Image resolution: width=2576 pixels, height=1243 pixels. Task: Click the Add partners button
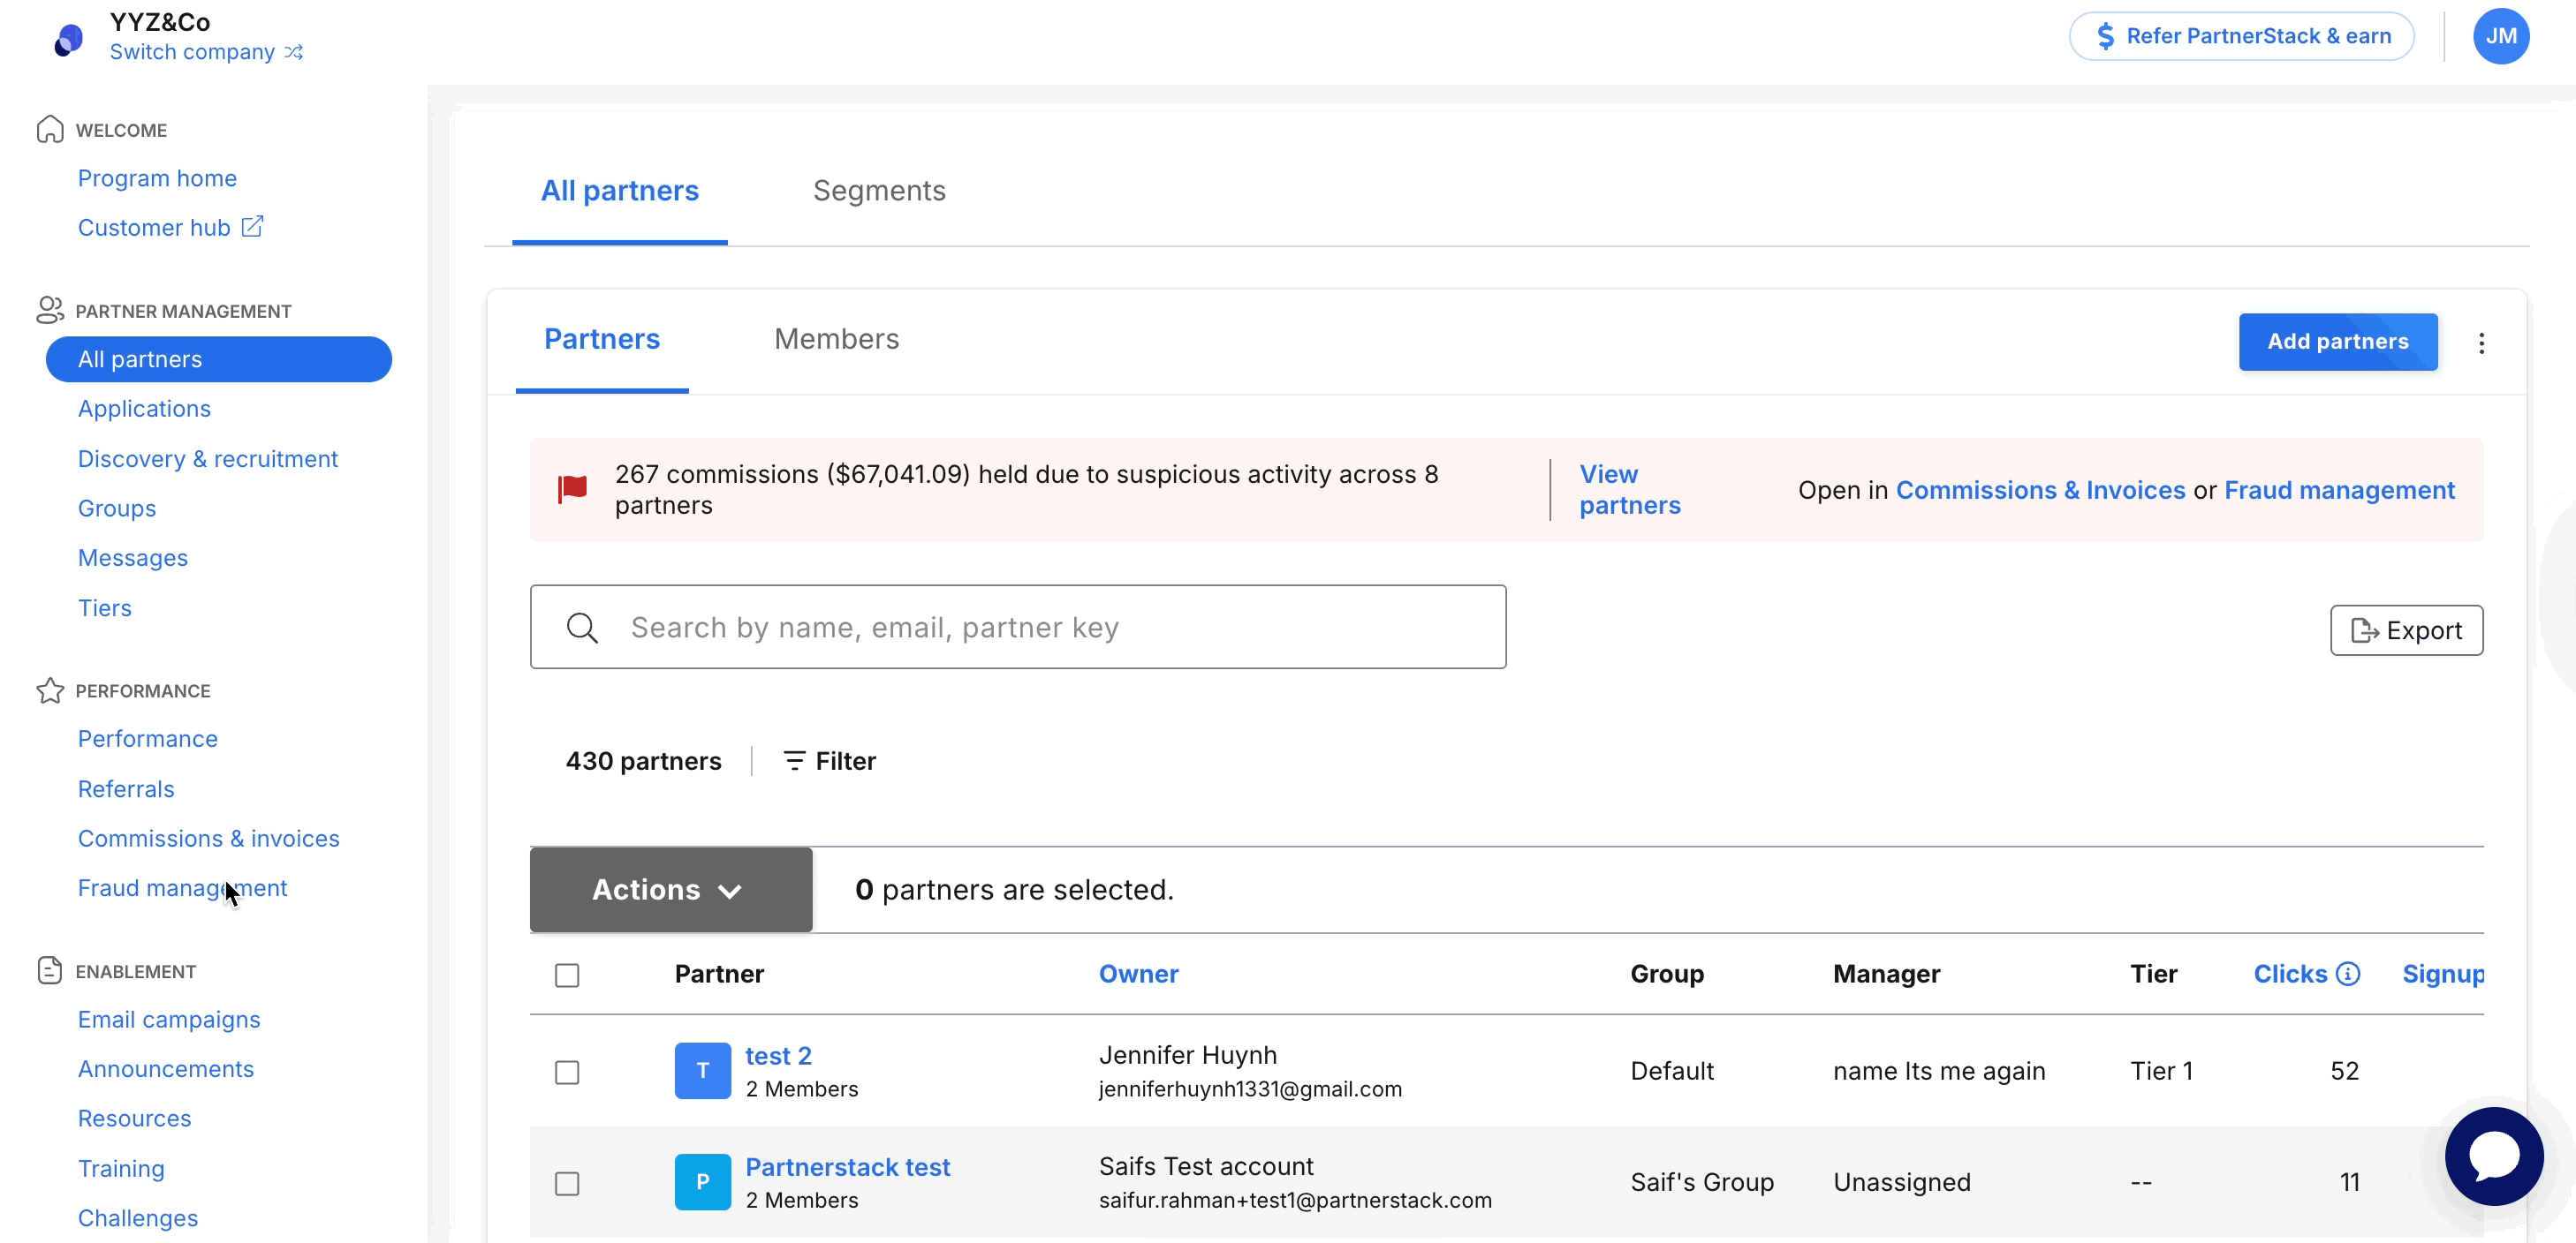tap(2338, 342)
